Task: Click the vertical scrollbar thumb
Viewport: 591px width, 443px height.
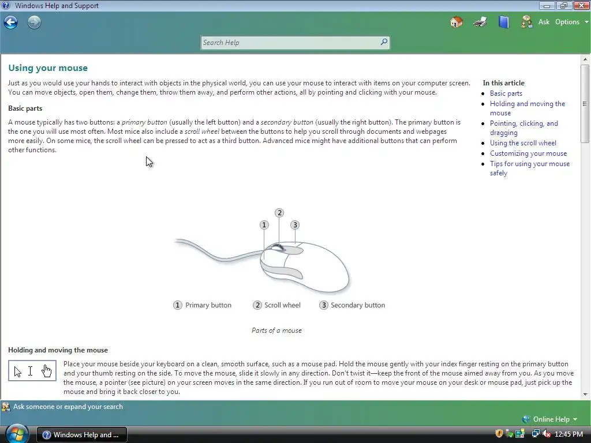Action: click(585, 104)
